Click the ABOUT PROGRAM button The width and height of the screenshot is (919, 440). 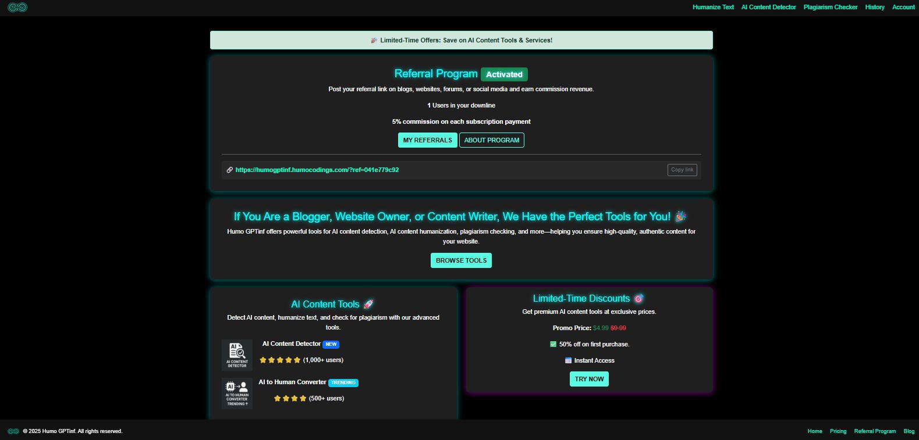[x=492, y=140]
